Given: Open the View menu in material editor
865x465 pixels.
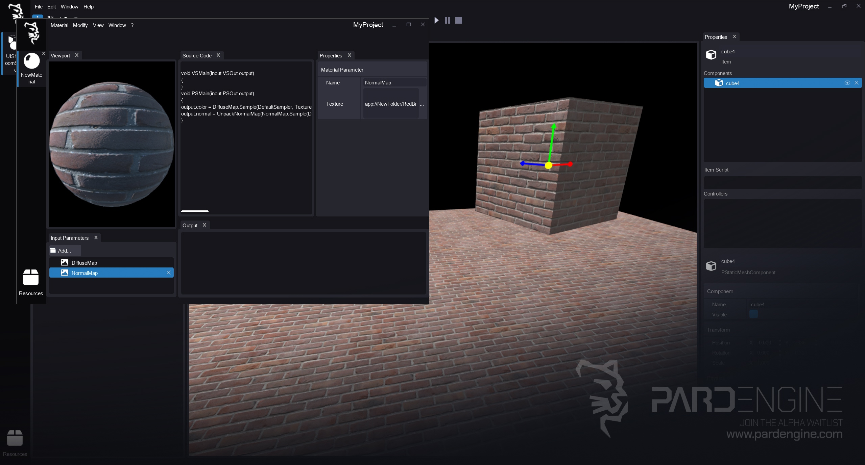Looking at the screenshot, I should [x=98, y=25].
